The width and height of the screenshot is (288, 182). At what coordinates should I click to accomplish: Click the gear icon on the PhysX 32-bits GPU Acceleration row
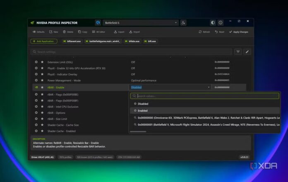click(x=36, y=68)
